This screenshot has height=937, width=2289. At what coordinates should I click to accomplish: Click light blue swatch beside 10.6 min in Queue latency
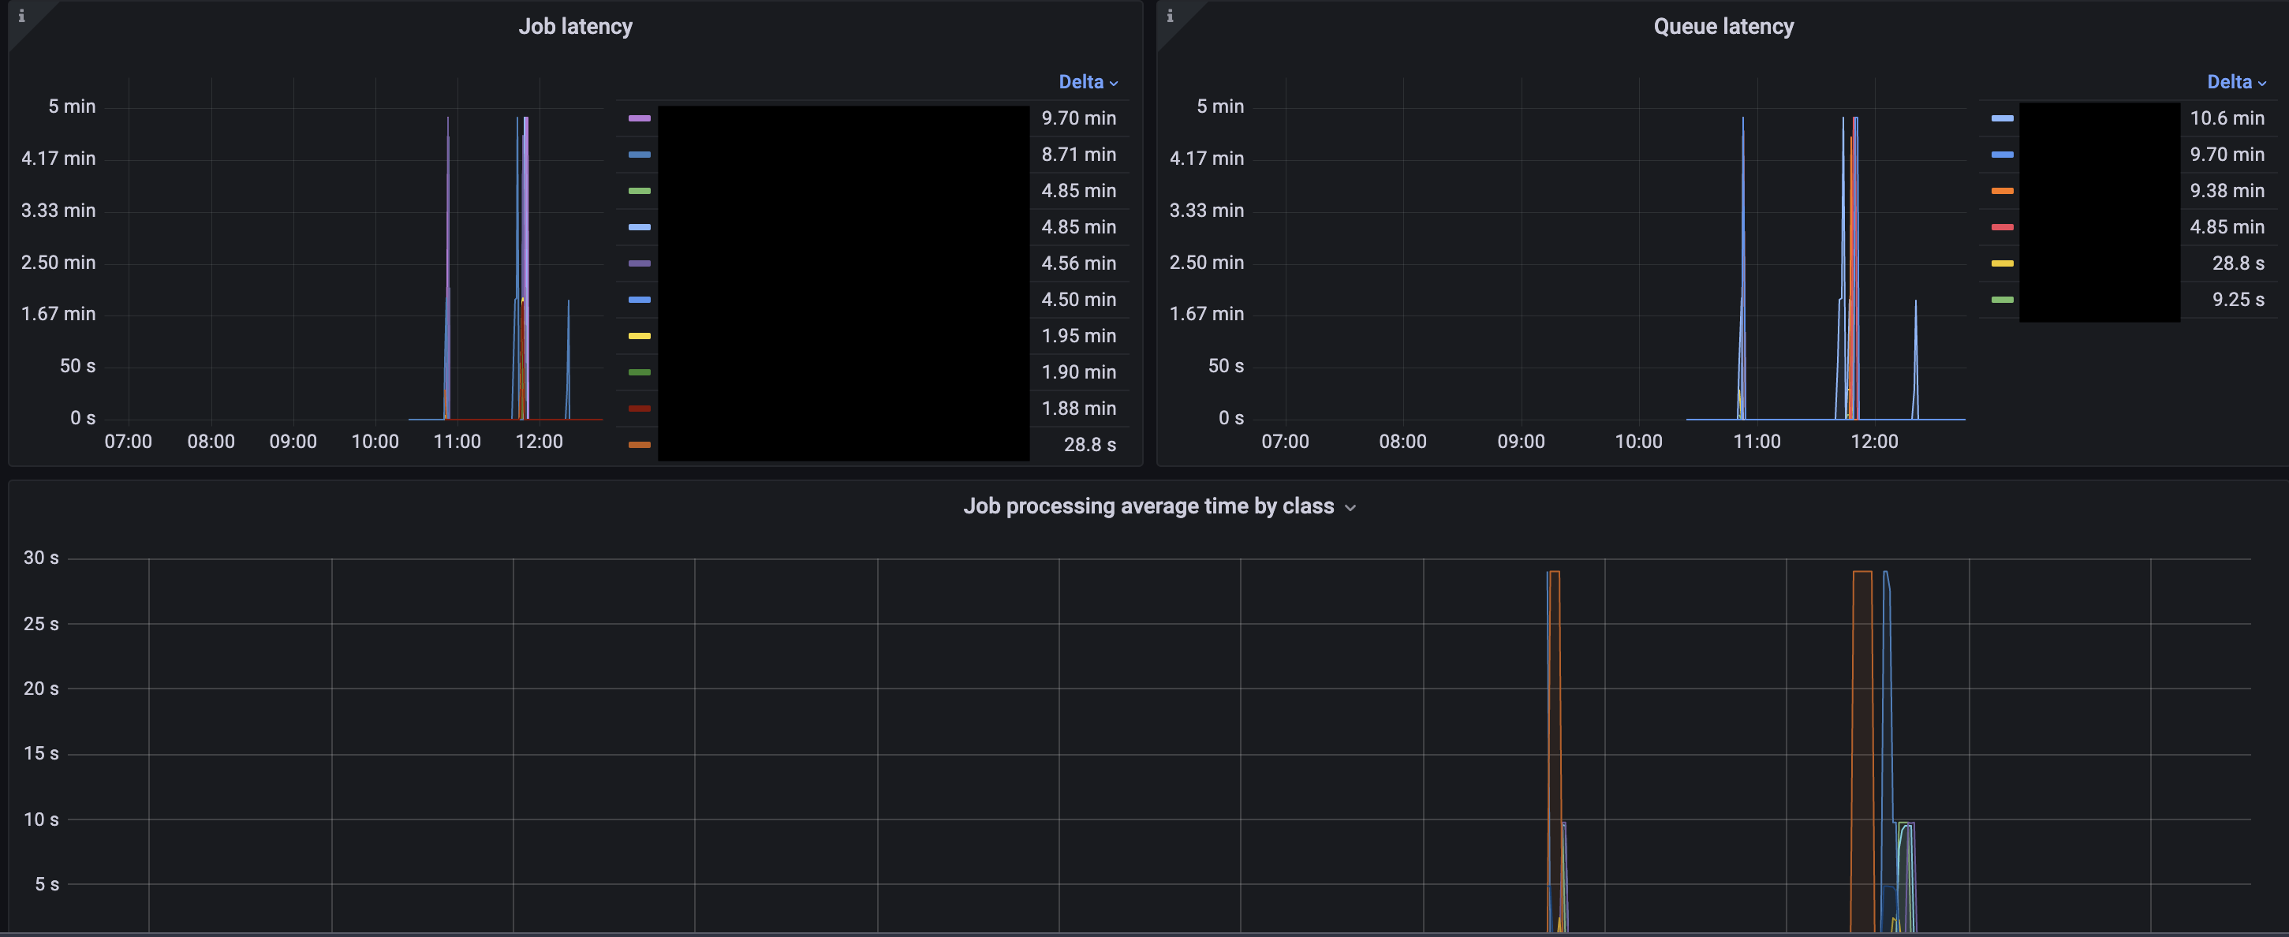tap(2002, 118)
